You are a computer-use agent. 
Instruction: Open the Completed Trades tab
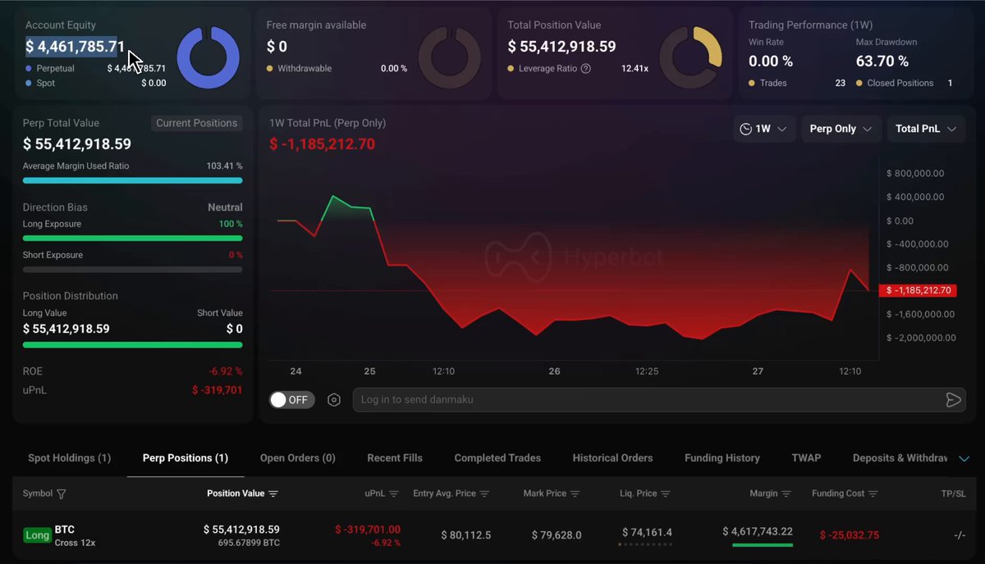pos(497,458)
